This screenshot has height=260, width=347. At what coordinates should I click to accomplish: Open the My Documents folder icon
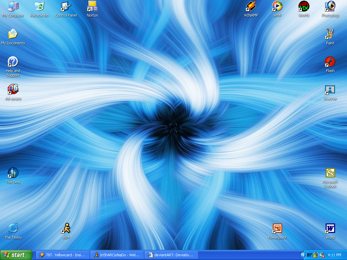click(x=13, y=37)
